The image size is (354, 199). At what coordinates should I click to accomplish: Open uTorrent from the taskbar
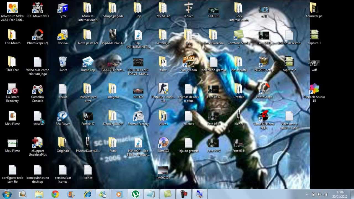135,194
